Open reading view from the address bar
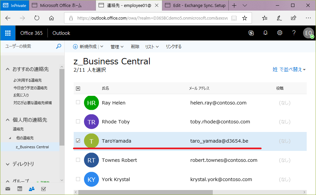Image resolution: width=316 pixels, height=195 pixels. click(x=234, y=18)
